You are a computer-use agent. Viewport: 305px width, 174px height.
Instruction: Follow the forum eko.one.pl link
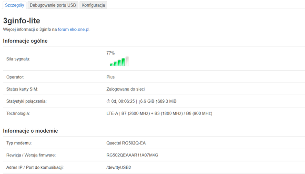(x=74, y=29)
